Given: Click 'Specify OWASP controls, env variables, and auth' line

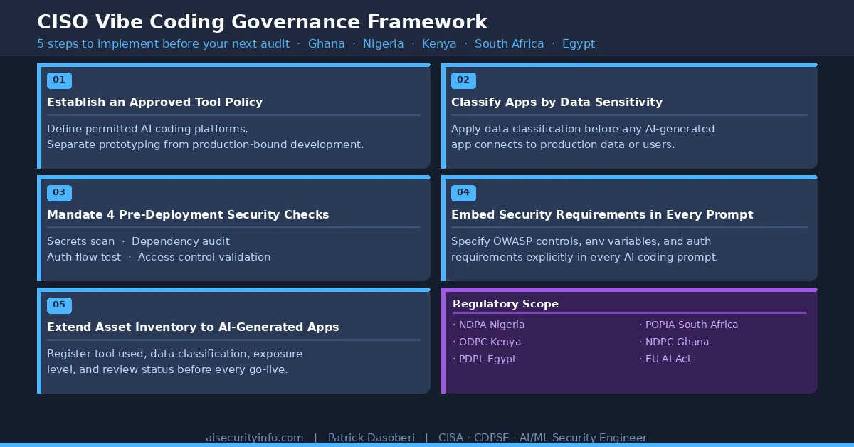Looking at the screenshot, I should point(581,241).
